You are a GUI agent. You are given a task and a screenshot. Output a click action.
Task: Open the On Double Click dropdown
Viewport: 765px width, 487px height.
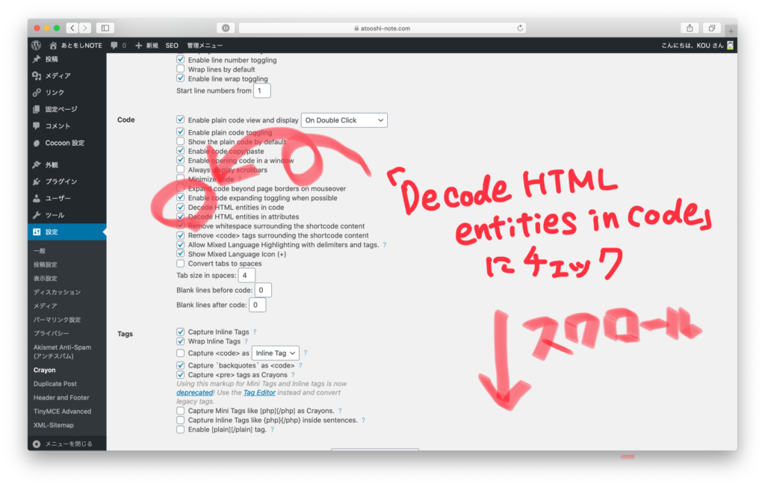(x=344, y=120)
